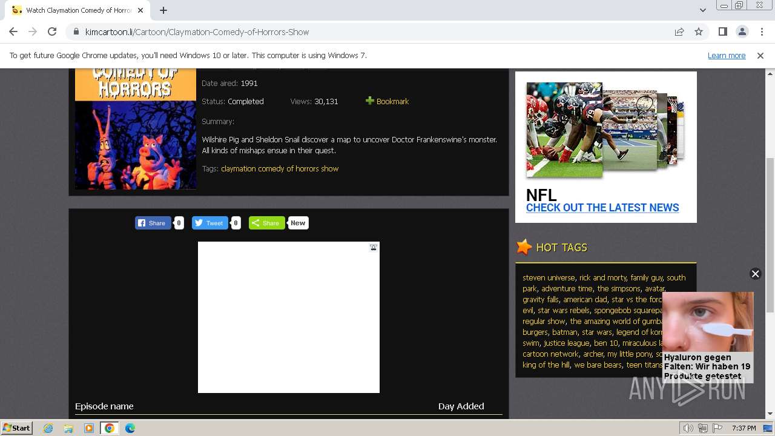Select the Watch Claymation Comedy browser tab
This screenshot has width=775, height=436.
pos(78,10)
